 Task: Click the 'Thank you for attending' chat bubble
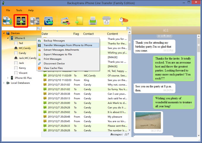click(x=154, y=47)
